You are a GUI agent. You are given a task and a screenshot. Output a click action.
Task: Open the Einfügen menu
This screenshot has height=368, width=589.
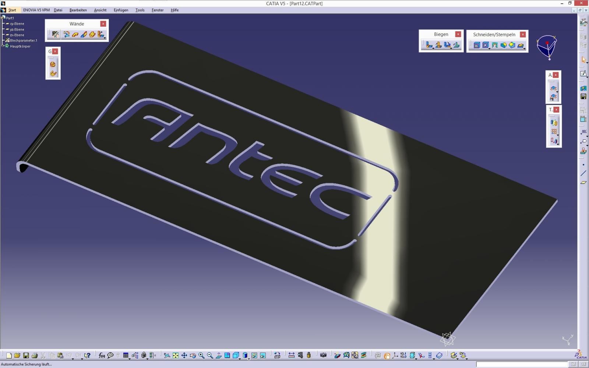[x=121, y=10]
